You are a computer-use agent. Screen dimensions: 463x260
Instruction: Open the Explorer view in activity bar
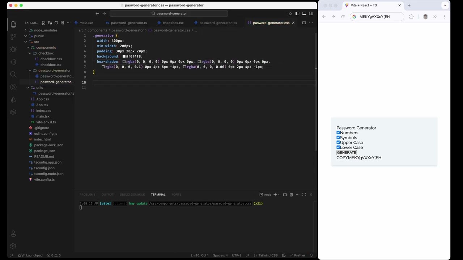coord(13,25)
